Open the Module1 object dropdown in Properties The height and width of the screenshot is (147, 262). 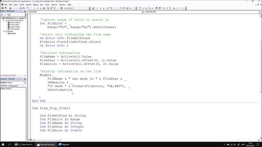[25, 82]
